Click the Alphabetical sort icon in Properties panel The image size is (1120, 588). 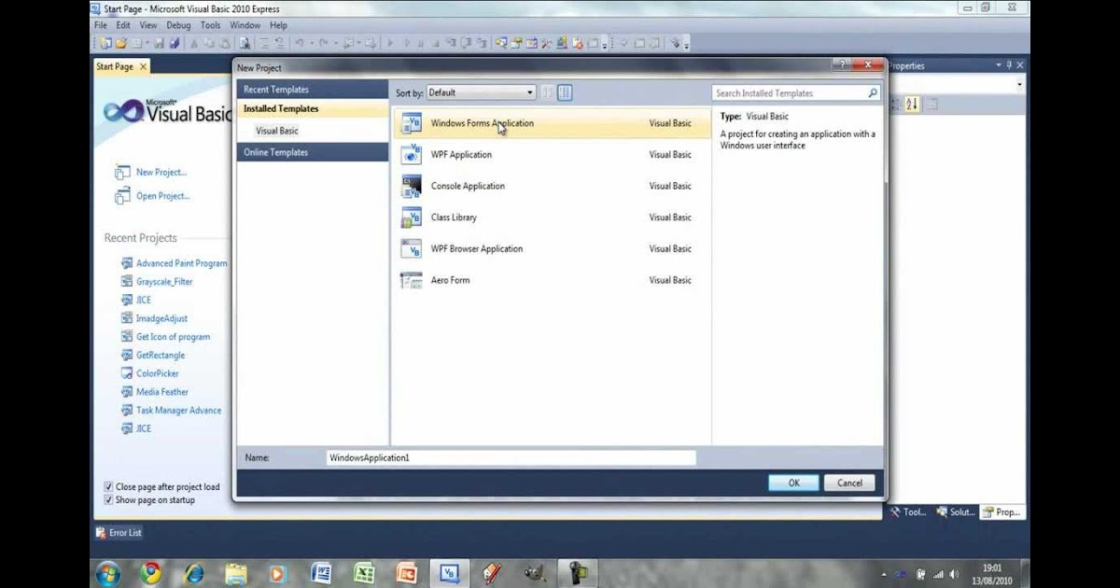pos(912,105)
